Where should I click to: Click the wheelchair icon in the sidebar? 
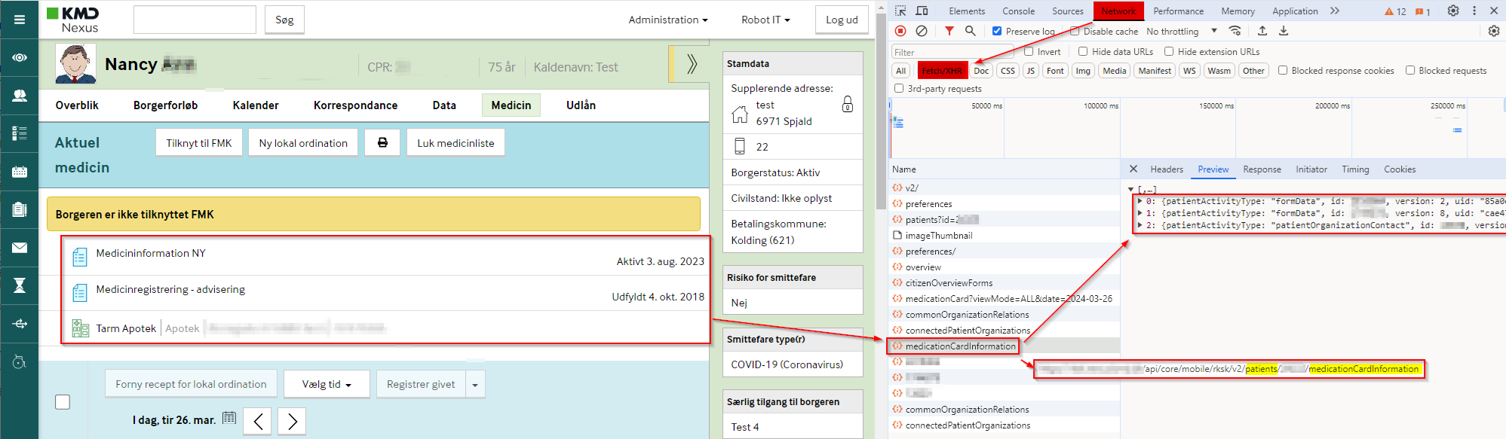coord(20,362)
